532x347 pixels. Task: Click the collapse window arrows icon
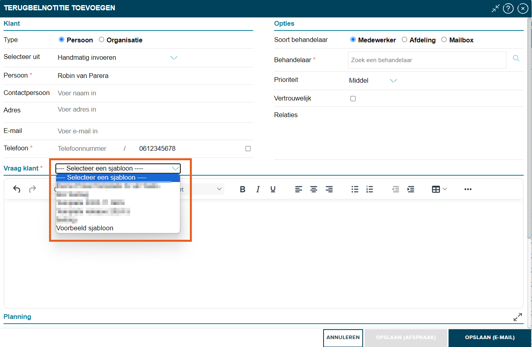coord(496,8)
